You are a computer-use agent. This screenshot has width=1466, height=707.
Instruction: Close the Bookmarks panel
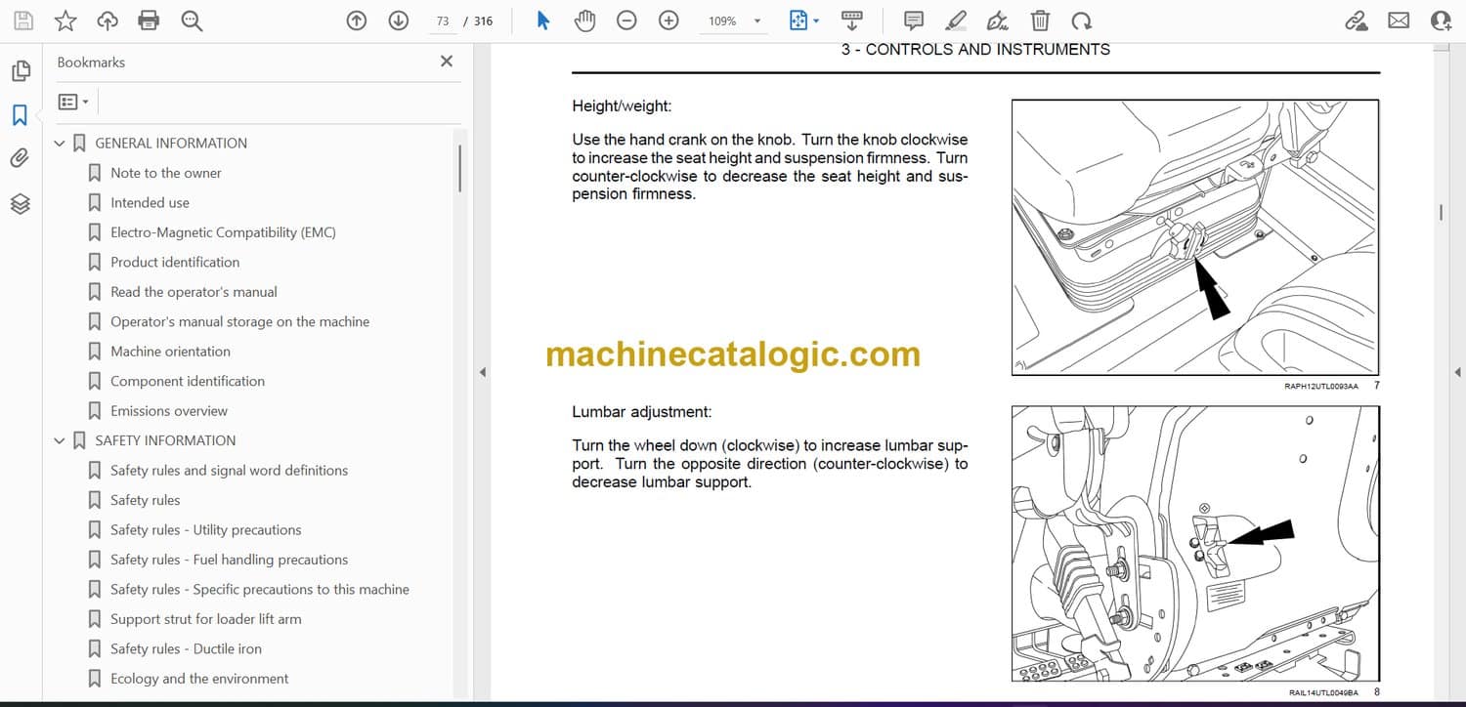tap(447, 62)
